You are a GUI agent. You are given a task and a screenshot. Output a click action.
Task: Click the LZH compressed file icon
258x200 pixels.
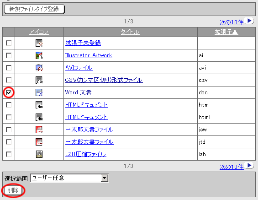pyautogui.click(x=39, y=154)
